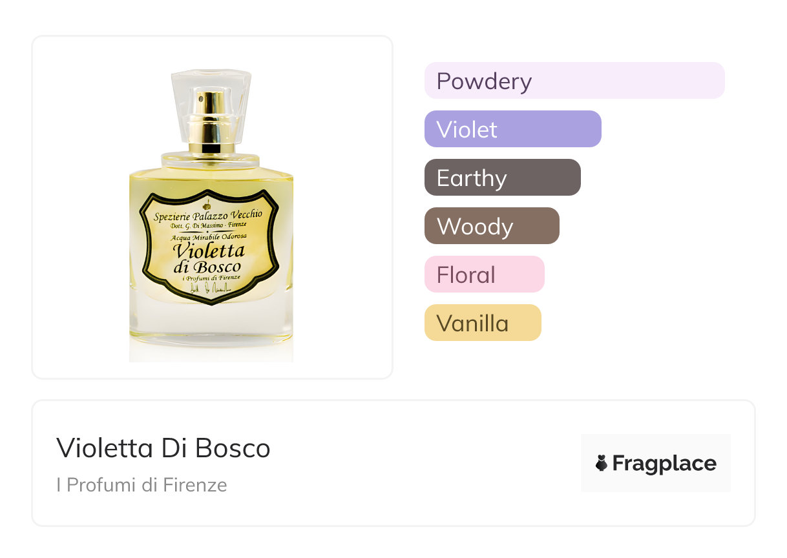Screen dimensions: 787x558
Task: Click Spezierie Palazzo Vecchio text on bottle
Action: point(207,216)
